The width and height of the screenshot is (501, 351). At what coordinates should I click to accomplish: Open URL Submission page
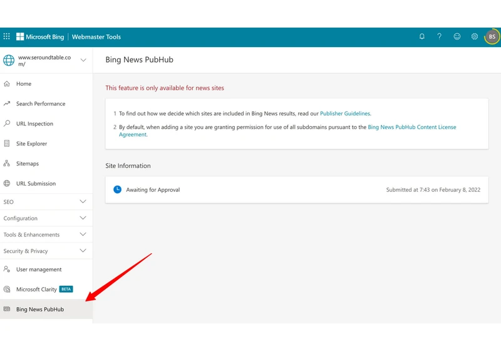[x=46, y=183]
